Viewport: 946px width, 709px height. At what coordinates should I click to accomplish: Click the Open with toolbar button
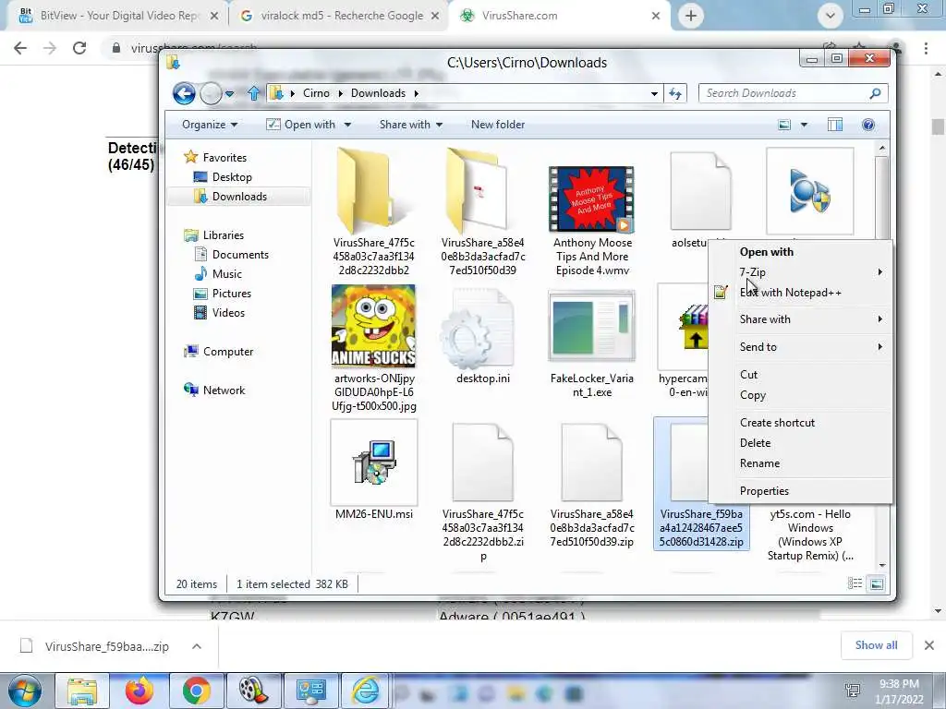pos(300,125)
